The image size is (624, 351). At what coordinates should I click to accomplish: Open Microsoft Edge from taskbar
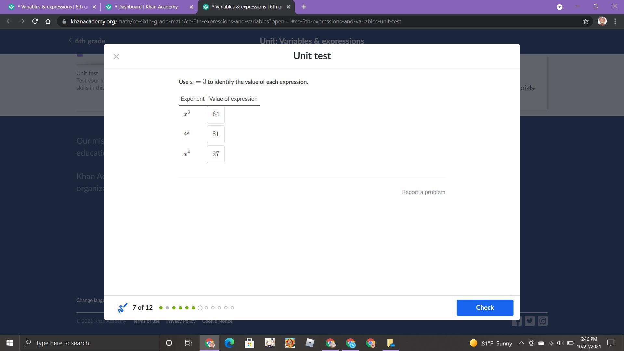pos(229,343)
